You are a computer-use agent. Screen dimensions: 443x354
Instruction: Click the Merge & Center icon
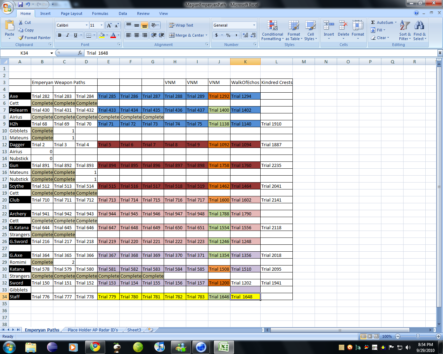(x=172, y=35)
